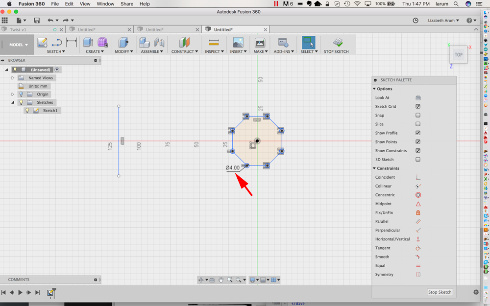Enable the Slice checkbox
490x306 pixels.
click(x=418, y=124)
